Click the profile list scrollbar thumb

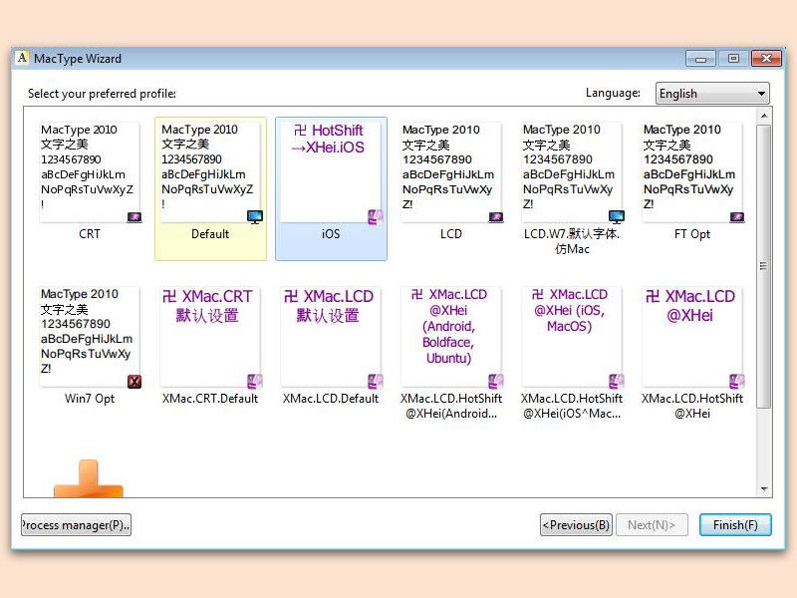[x=763, y=266]
